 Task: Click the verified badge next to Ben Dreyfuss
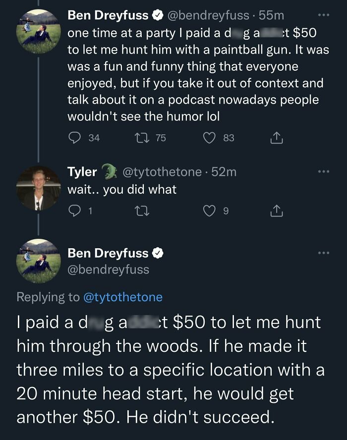pos(158,15)
